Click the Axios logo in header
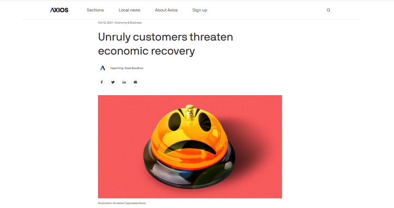Screen dimensions: 394x208 [x=59, y=10]
